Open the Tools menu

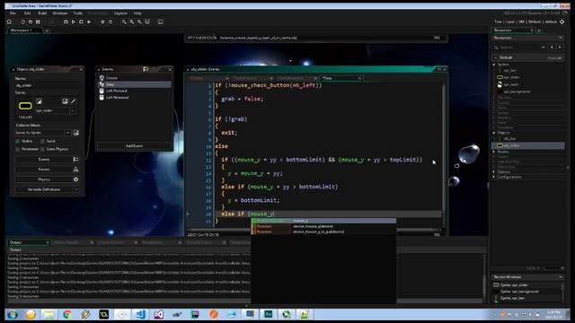click(77, 13)
